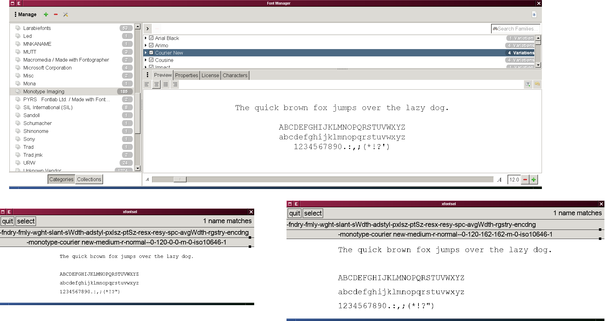Screen dimensions: 605x321
Task: Open the preview mode menu dots
Action: click(x=148, y=75)
